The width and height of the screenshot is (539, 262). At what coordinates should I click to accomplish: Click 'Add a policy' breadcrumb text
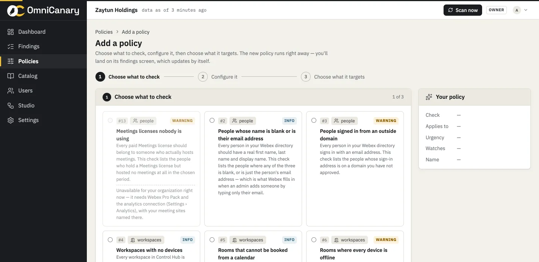pos(135,32)
